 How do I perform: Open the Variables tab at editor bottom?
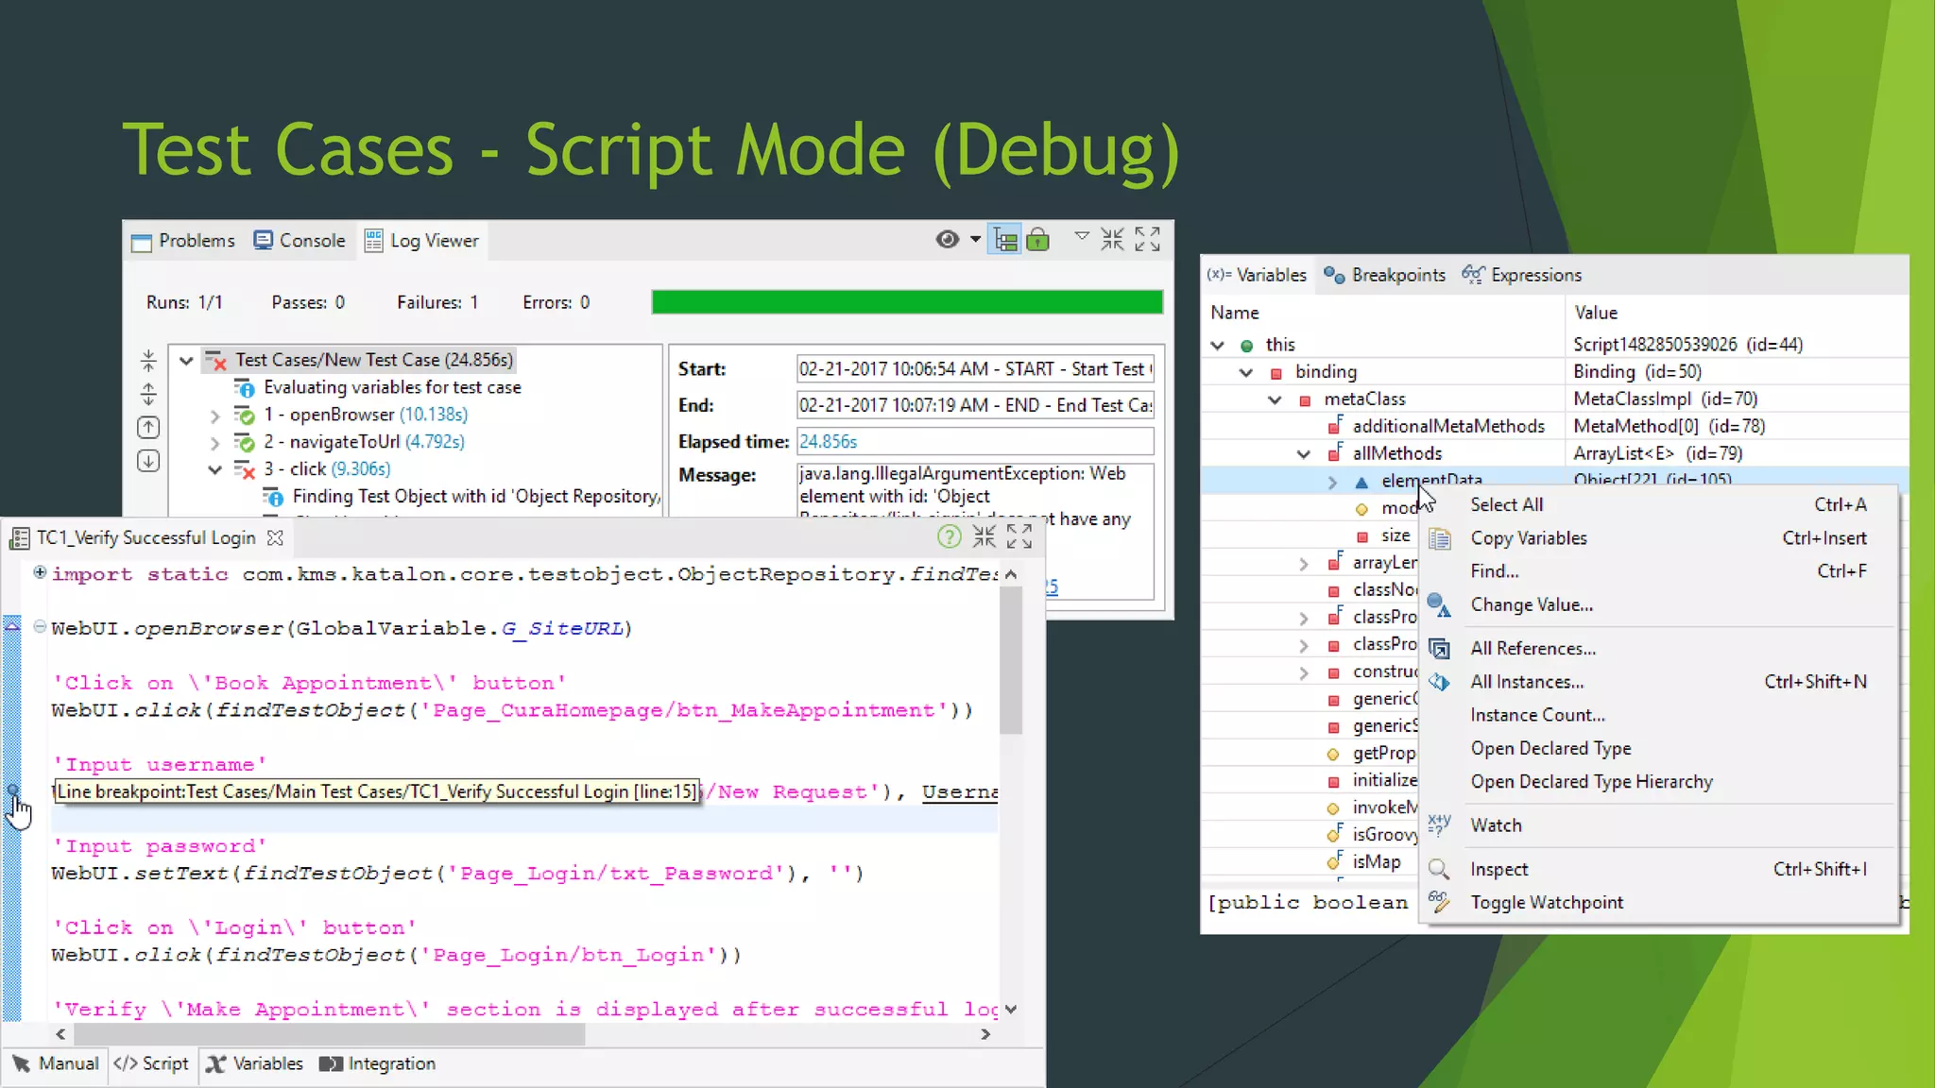pos(255,1064)
